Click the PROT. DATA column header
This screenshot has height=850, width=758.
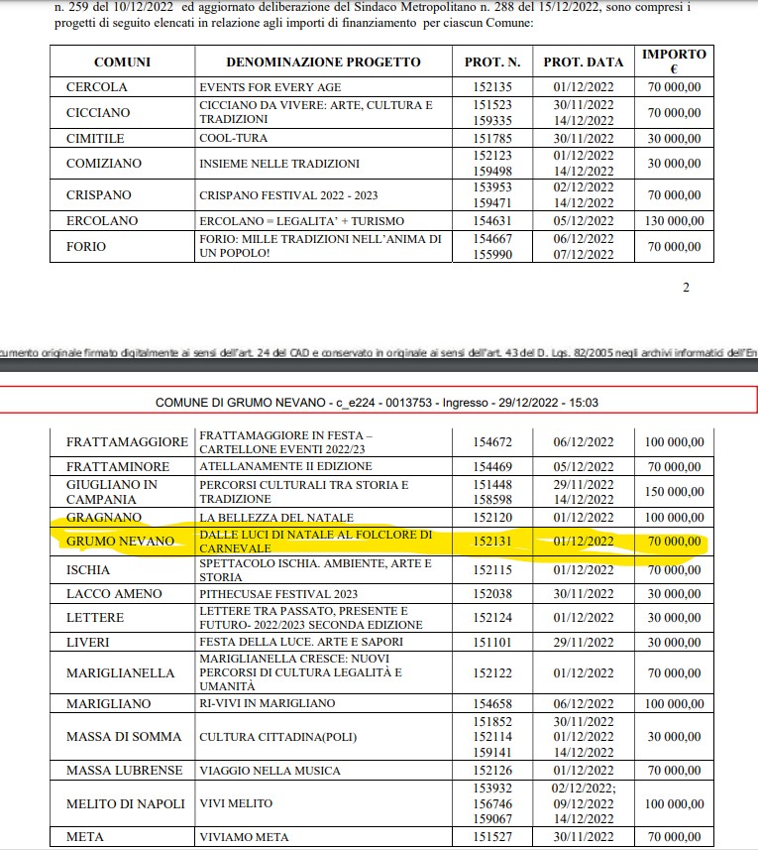pos(584,62)
